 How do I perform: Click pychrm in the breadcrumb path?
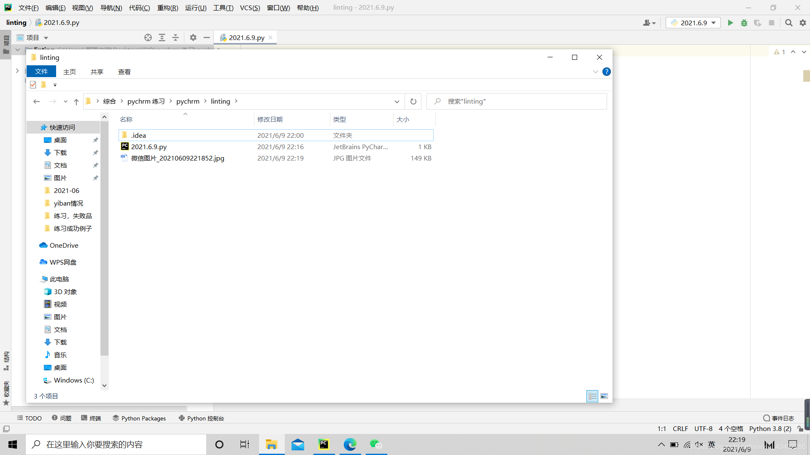pos(188,101)
